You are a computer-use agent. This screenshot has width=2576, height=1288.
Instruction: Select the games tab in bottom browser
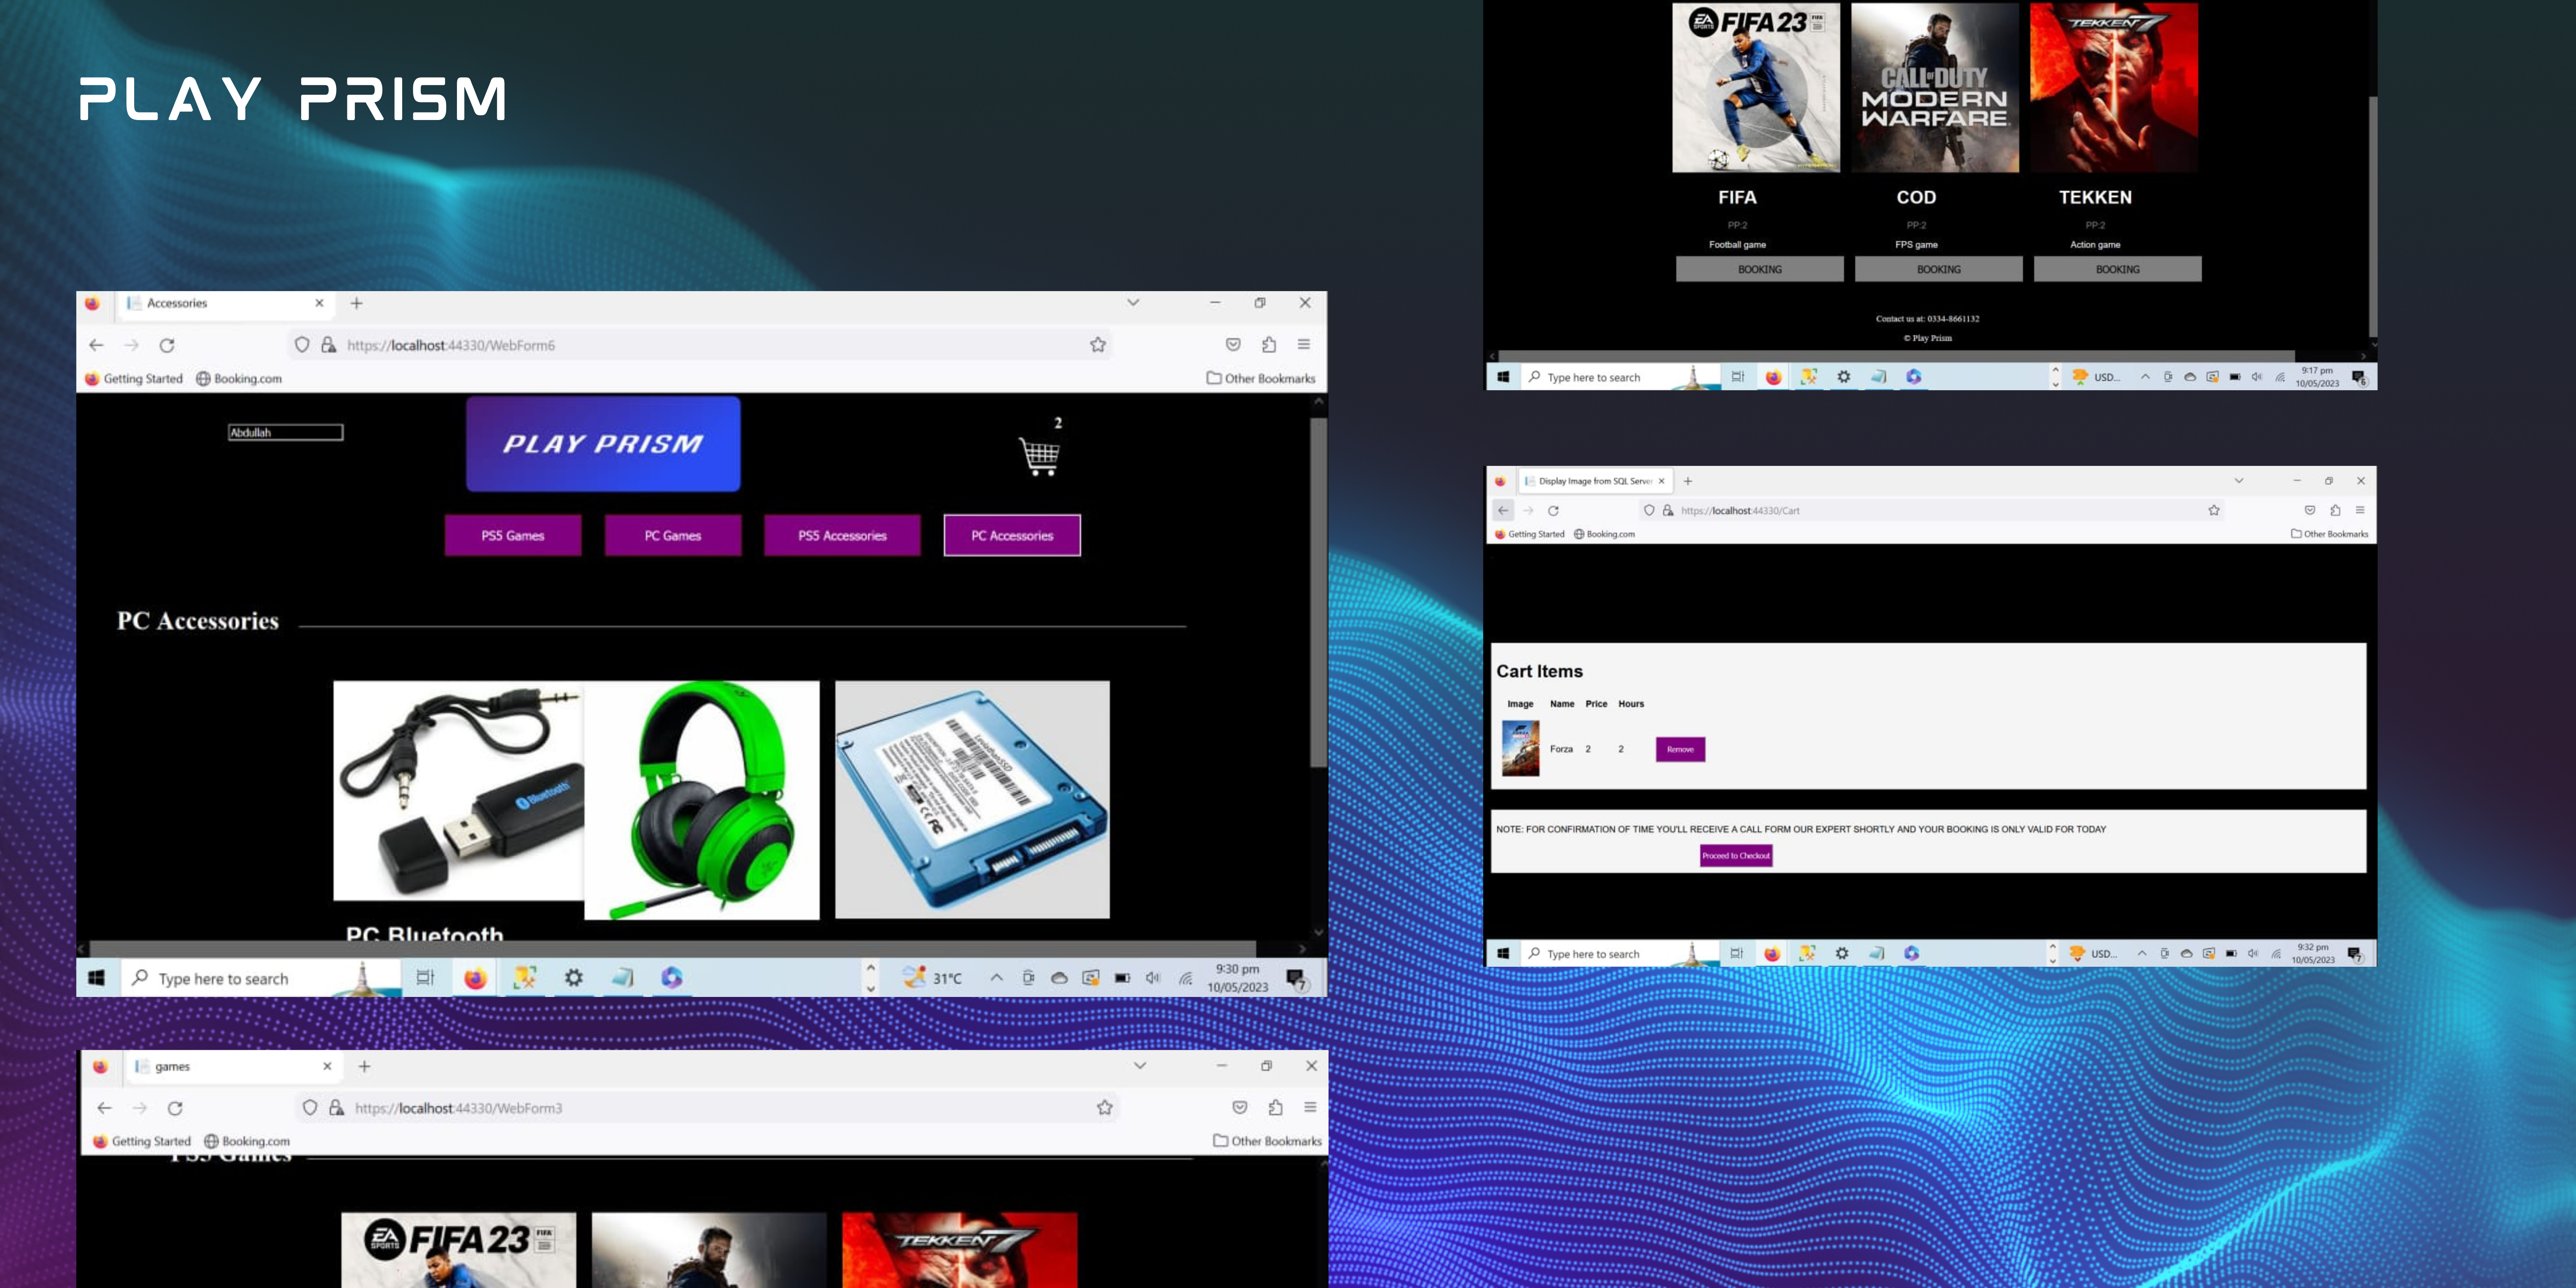[x=232, y=1067]
